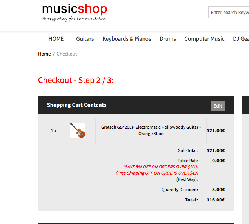Focus the search keyword field
The height and width of the screenshot is (224, 249).
click(229, 12)
